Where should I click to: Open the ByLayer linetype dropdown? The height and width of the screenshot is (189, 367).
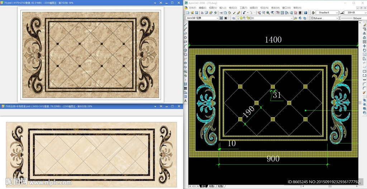click(353, 18)
